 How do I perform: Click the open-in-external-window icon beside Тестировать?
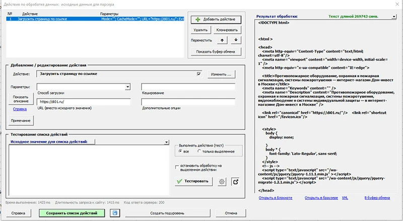point(235,182)
